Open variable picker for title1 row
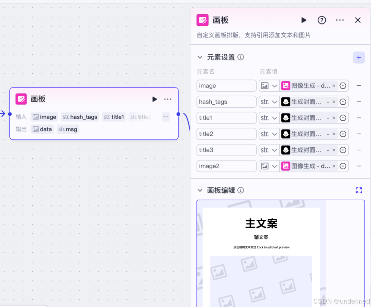The width and height of the screenshot is (371, 307). pos(343,118)
